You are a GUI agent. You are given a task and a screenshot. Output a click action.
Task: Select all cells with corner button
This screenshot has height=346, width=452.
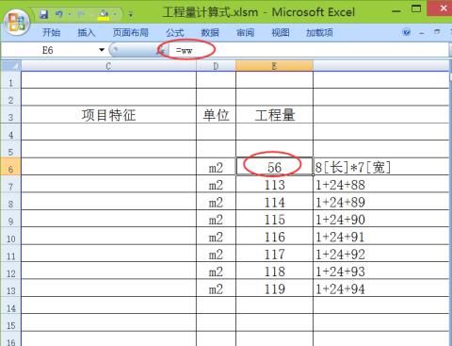click(11, 66)
